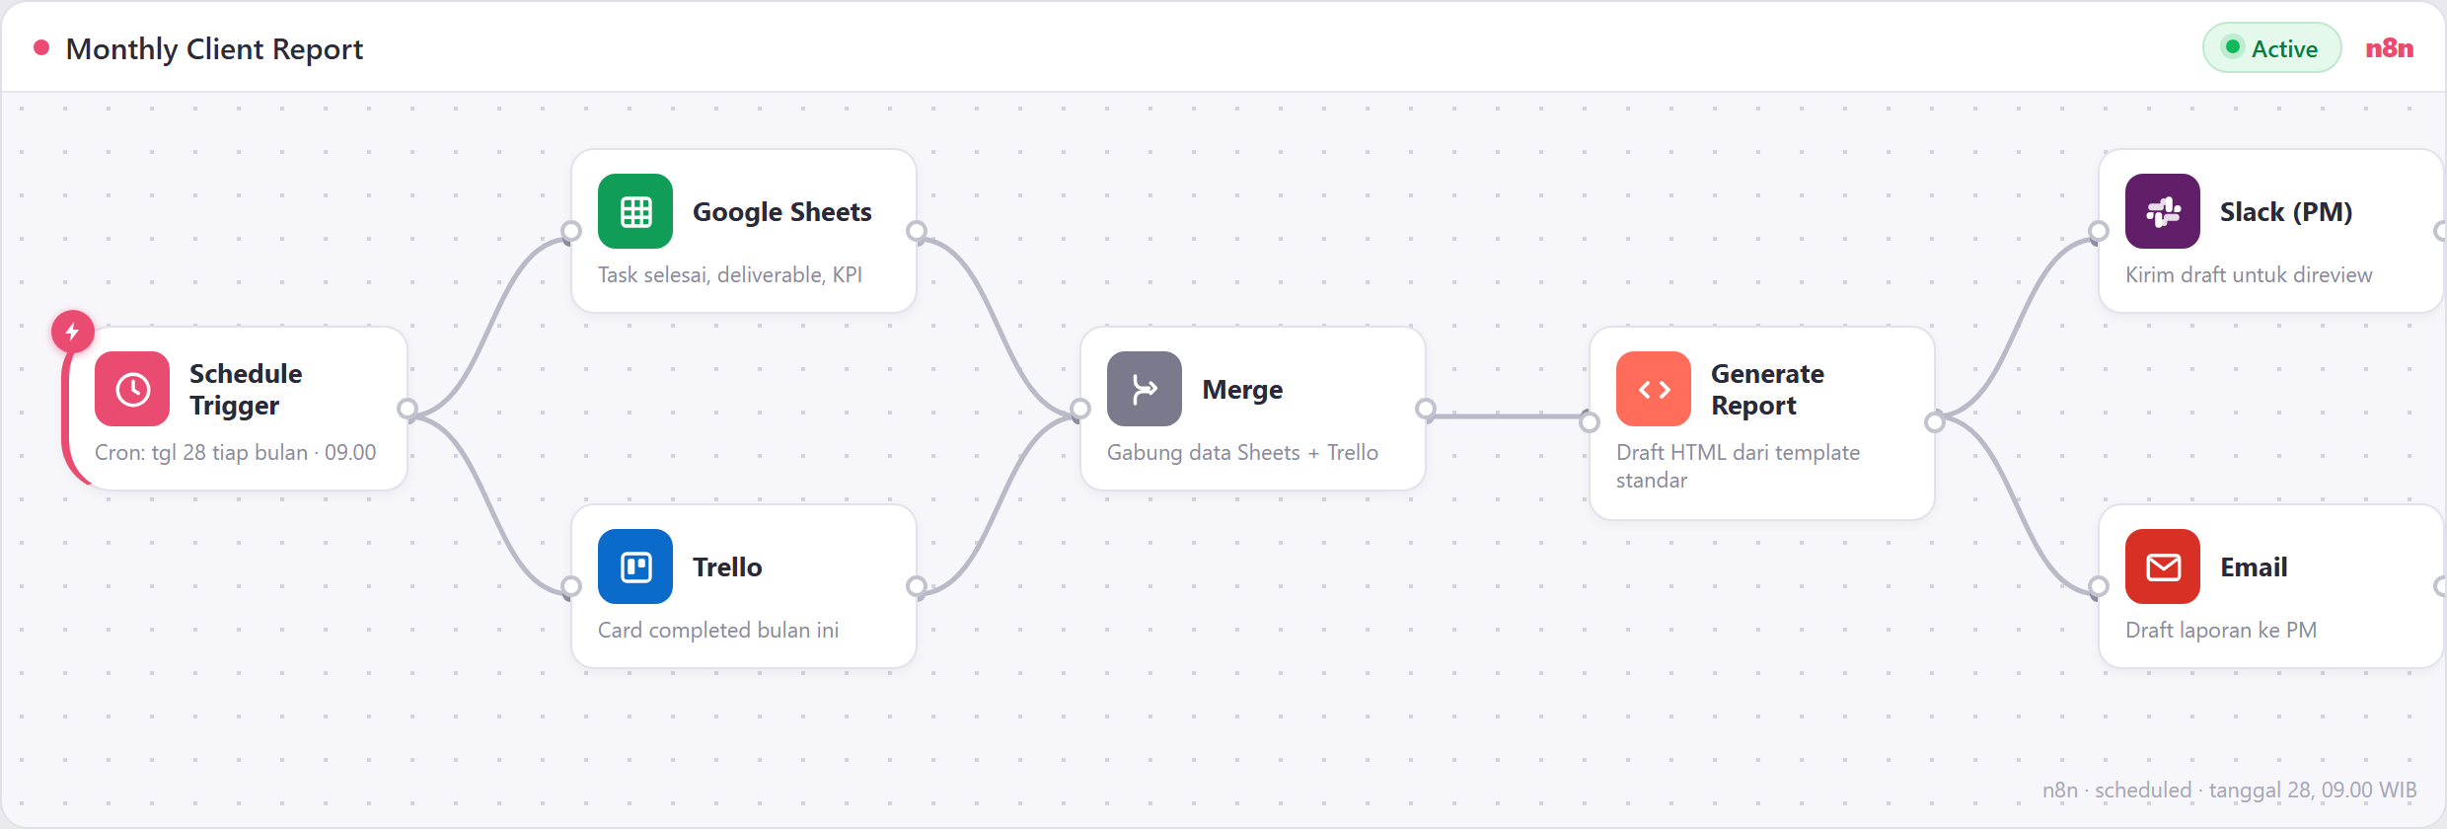Select the Merge node label
Viewport: 2447px width, 829px height.
click(1242, 389)
